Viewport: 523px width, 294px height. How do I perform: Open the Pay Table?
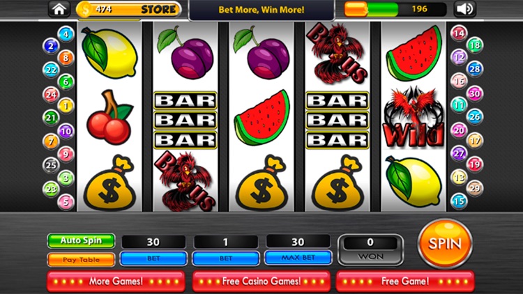(81, 260)
